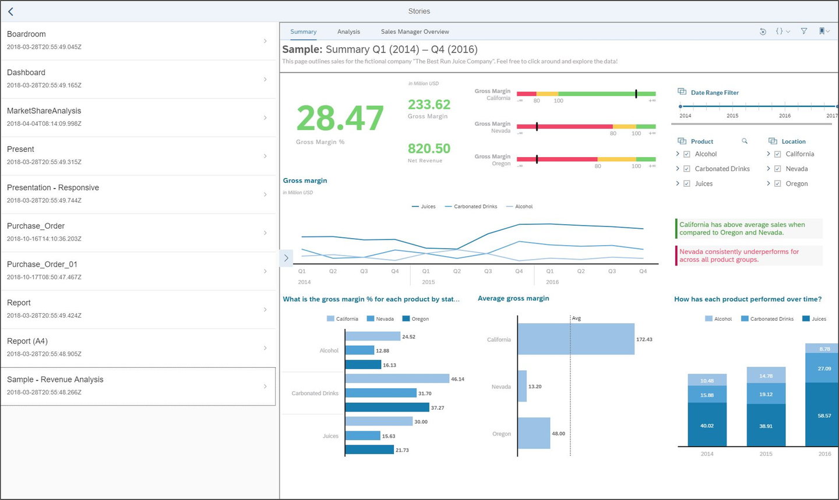The width and height of the screenshot is (839, 500).
Task: Click the 2015 tick on date range slider
Action: click(732, 107)
